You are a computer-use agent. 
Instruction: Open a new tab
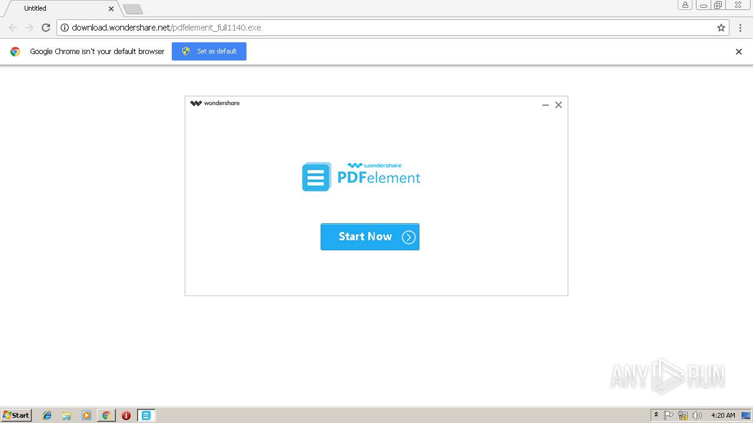click(x=133, y=9)
